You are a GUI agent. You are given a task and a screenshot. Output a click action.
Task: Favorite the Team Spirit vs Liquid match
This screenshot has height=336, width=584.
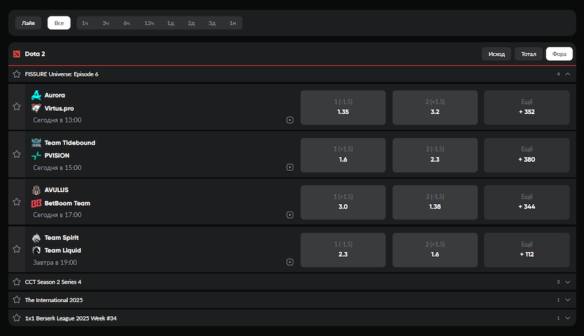pyautogui.click(x=17, y=249)
